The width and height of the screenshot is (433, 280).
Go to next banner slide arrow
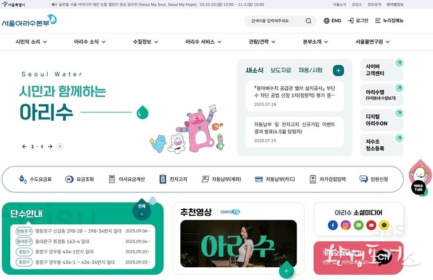(x=50, y=147)
